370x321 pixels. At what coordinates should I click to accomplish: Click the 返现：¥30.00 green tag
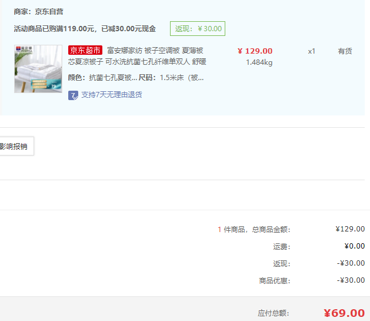pyautogui.click(x=198, y=29)
